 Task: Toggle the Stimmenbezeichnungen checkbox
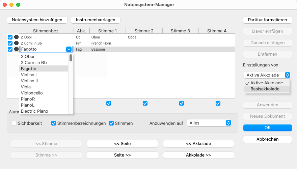point(54,123)
